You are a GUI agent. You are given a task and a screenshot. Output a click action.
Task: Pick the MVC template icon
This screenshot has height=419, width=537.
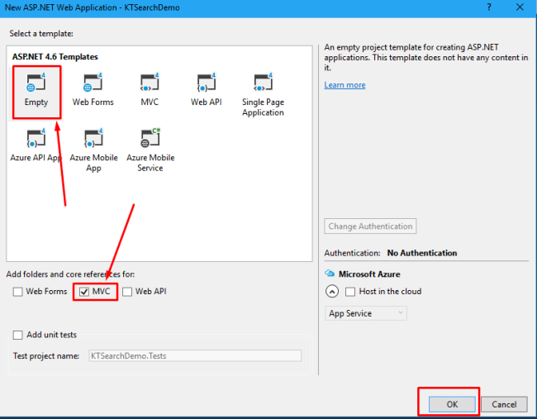pyautogui.click(x=150, y=83)
